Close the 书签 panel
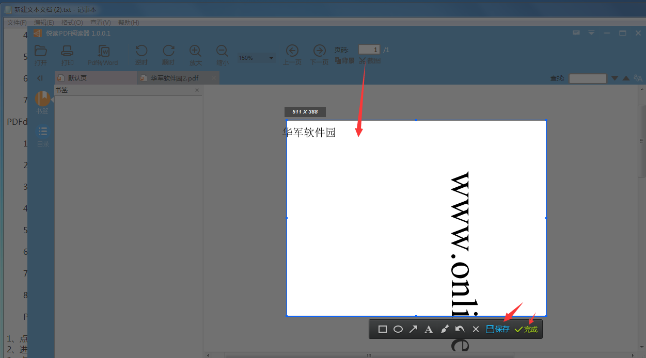Viewport: 646px width, 358px height. click(x=197, y=90)
